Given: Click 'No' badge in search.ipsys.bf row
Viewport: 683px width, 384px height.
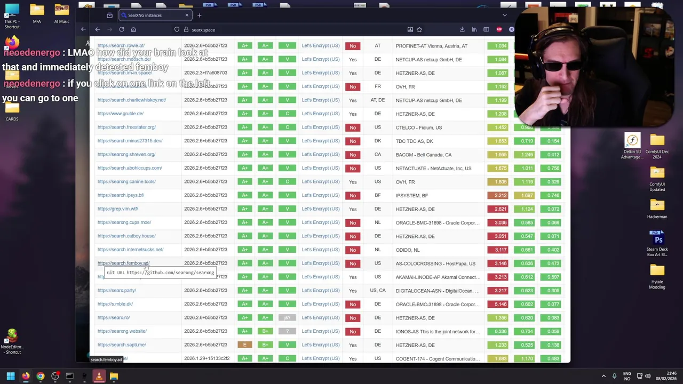Looking at the screenshot, I should 353,196.
